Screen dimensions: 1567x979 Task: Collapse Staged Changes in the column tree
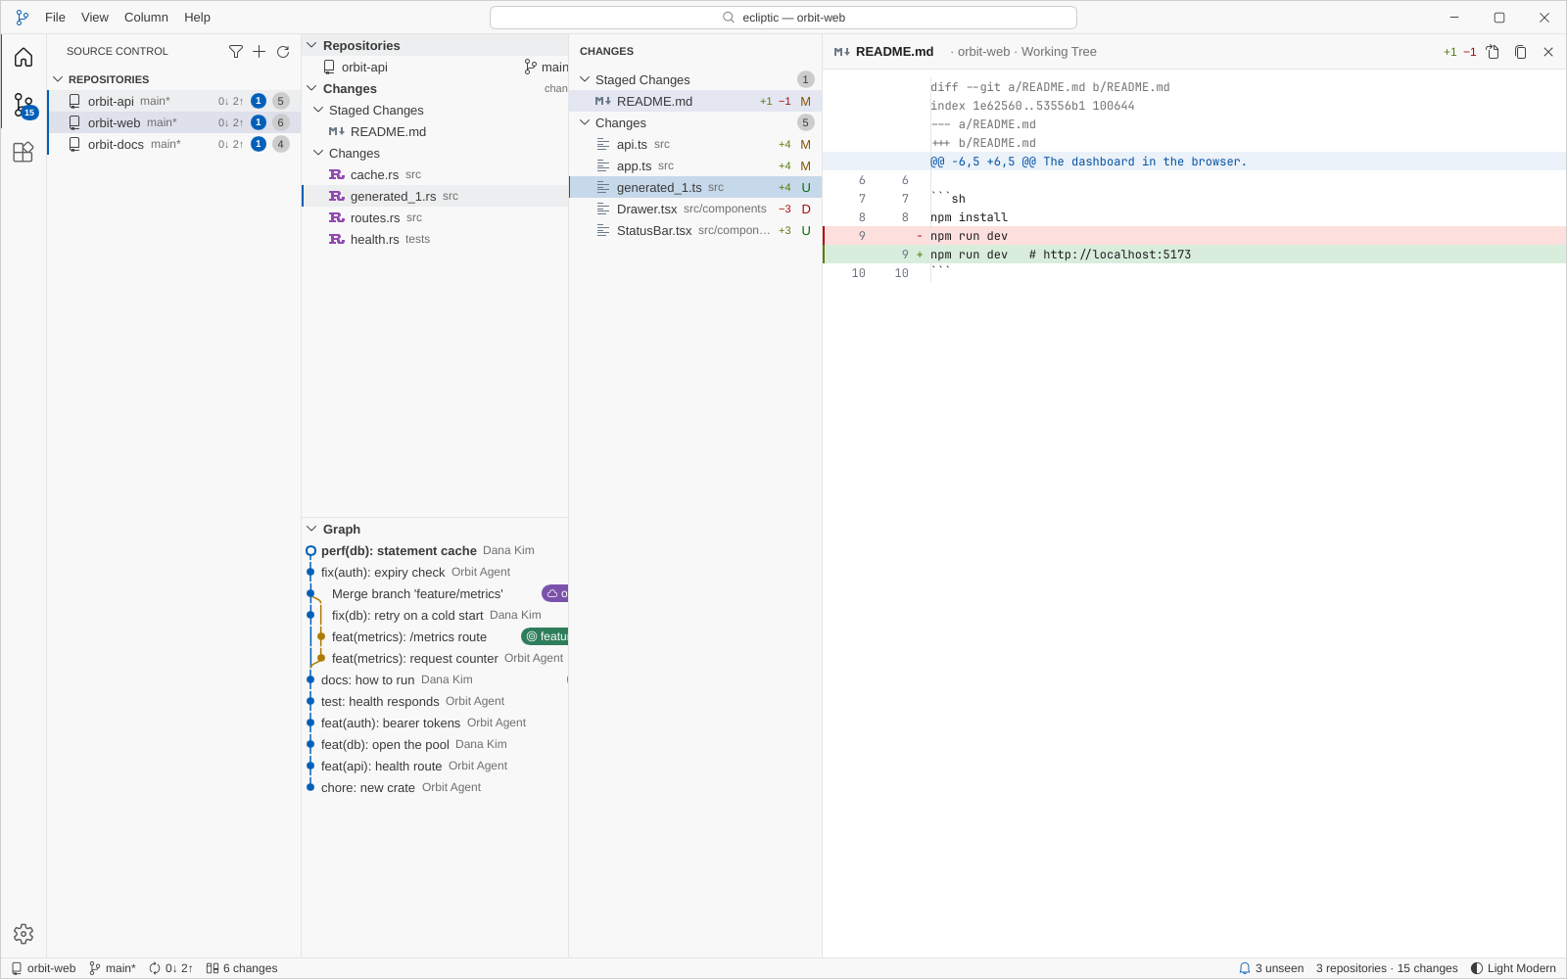click(318, 110)
